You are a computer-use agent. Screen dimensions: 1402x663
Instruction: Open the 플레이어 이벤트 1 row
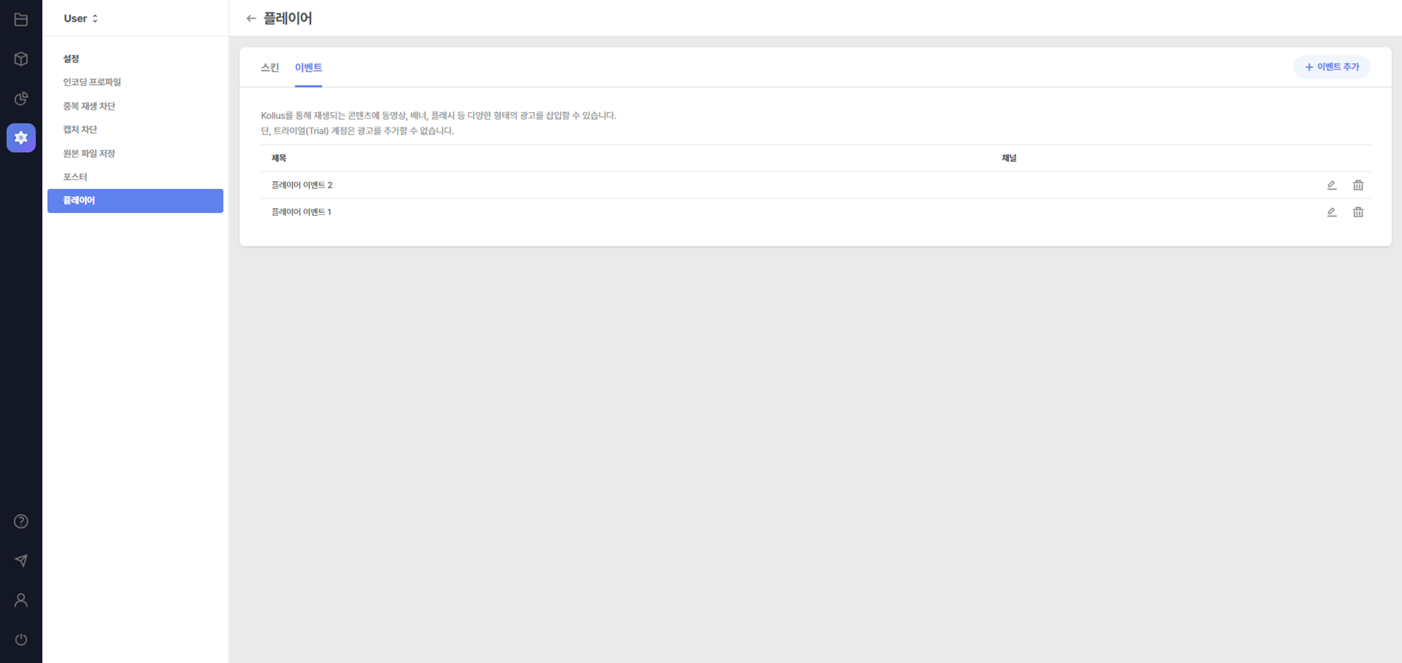[x=301, y=212]
